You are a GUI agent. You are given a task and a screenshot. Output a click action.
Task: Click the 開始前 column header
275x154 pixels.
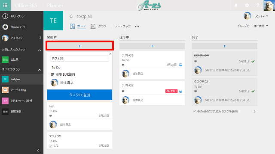point(52,37)
